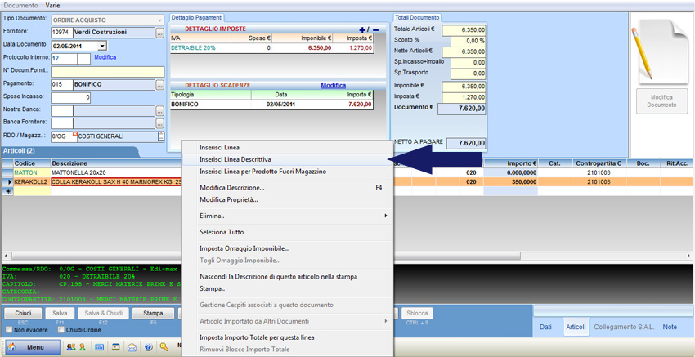This screenshot has height=357, width=695.
Task: Open the blue question mark help icon
Action: (x=148, y=347)
